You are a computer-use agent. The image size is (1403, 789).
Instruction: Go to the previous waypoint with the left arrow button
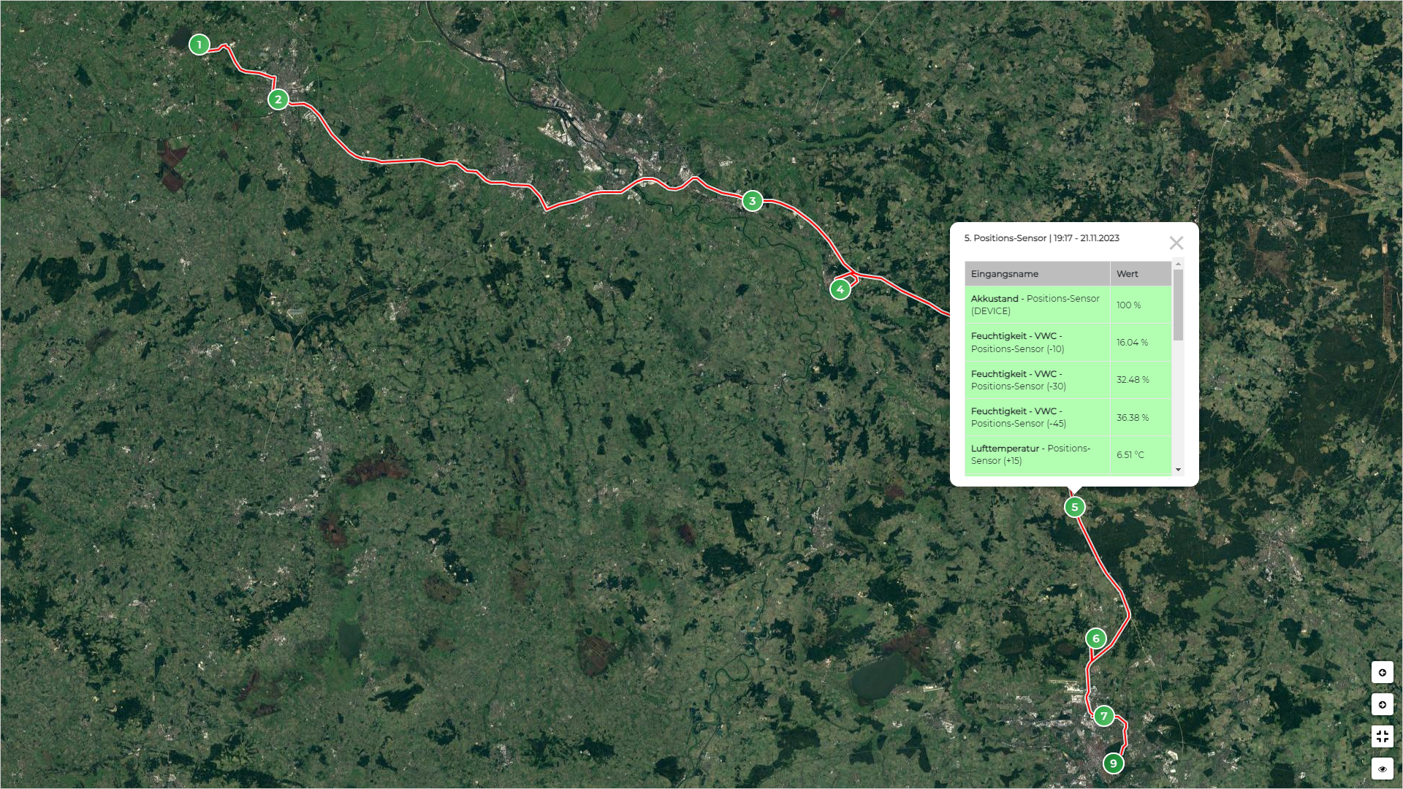pos(1382,672)
